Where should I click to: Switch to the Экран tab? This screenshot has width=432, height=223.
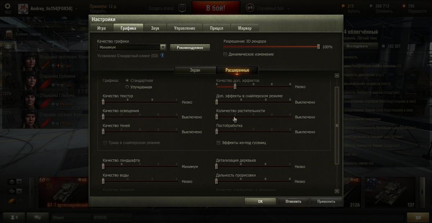pos(195,70)
